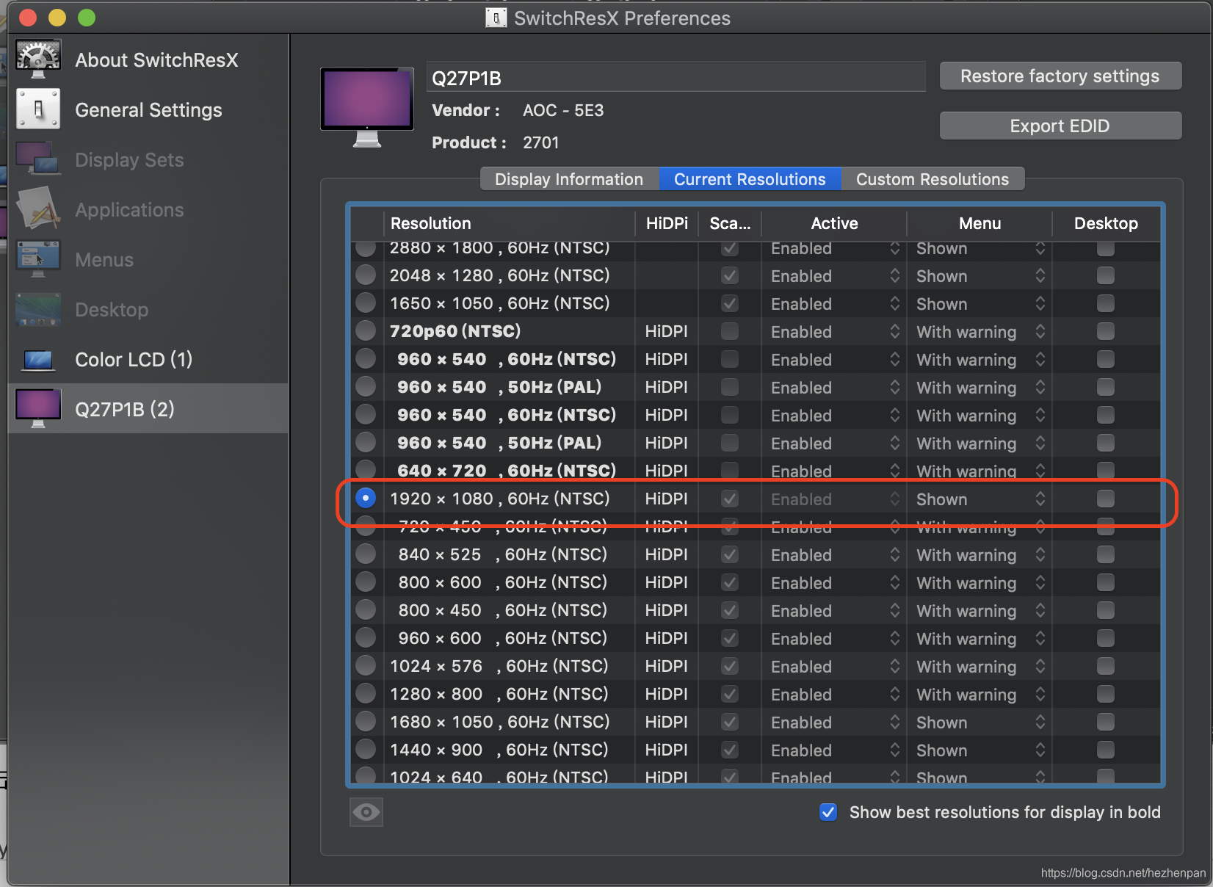Screen dimensions: 1213x887
Task: Select the 800 × 450 resolution radio button
Action: point(366,609)
